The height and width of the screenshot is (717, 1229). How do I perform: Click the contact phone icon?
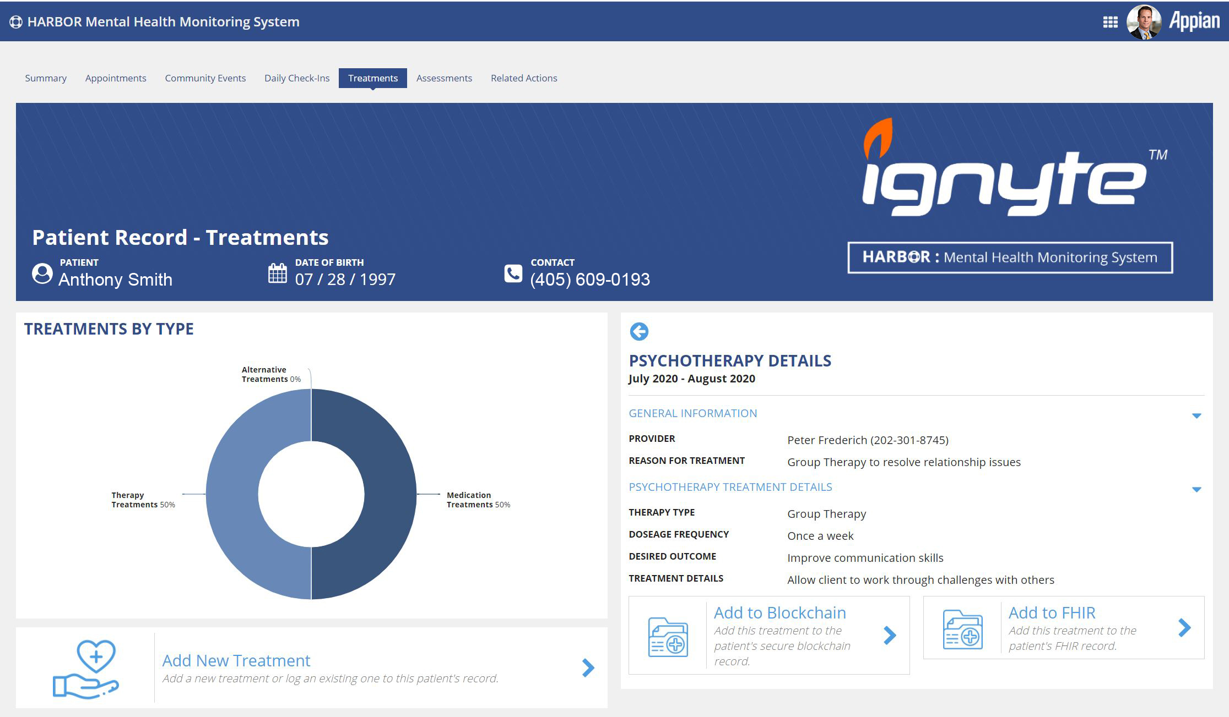tap(513, 273)
